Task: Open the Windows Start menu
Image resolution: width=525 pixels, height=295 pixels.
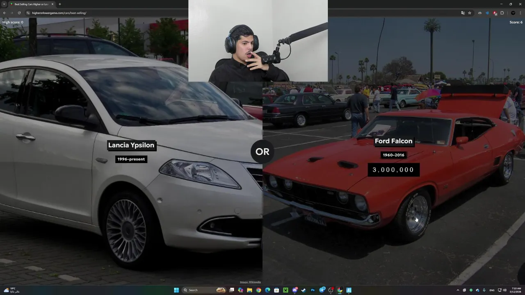Action: click(x=176, y=290)
